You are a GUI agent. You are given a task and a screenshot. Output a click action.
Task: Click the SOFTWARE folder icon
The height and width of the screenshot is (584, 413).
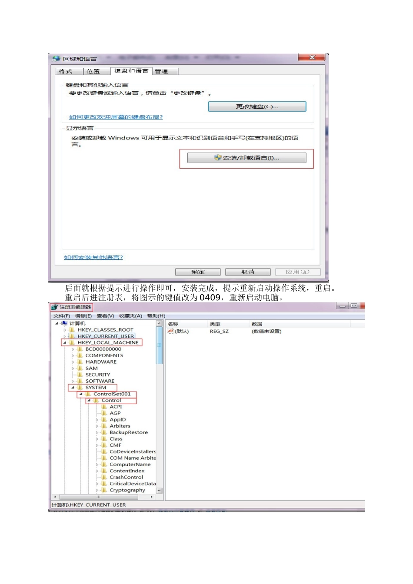(x=80, y=381)
